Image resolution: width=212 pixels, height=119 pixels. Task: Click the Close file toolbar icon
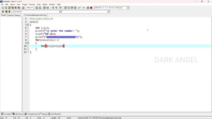pos(16,8)
